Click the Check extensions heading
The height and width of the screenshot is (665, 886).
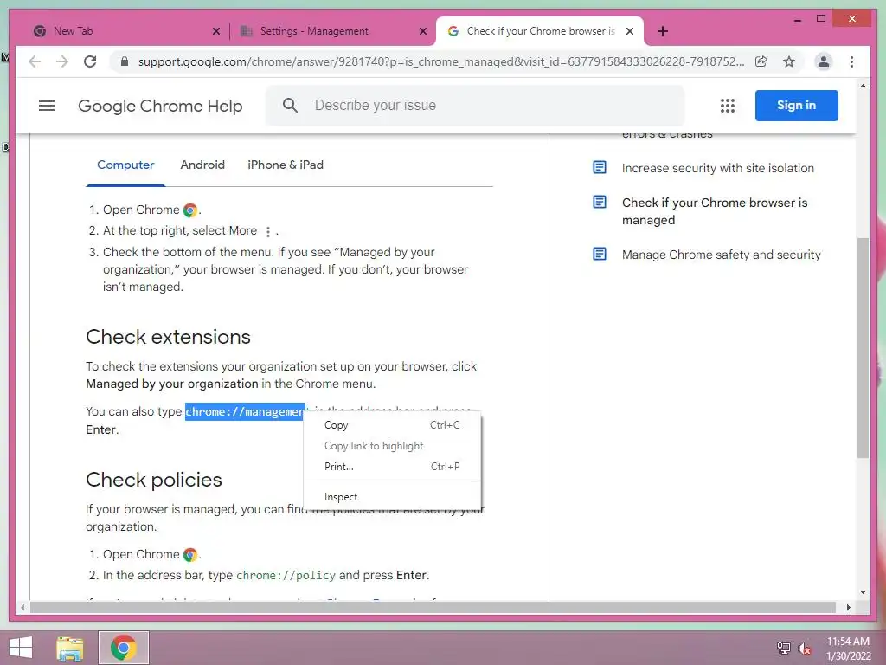[x=168, y=337]
